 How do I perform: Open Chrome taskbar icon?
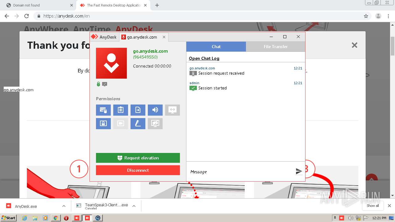pos(56,218)
